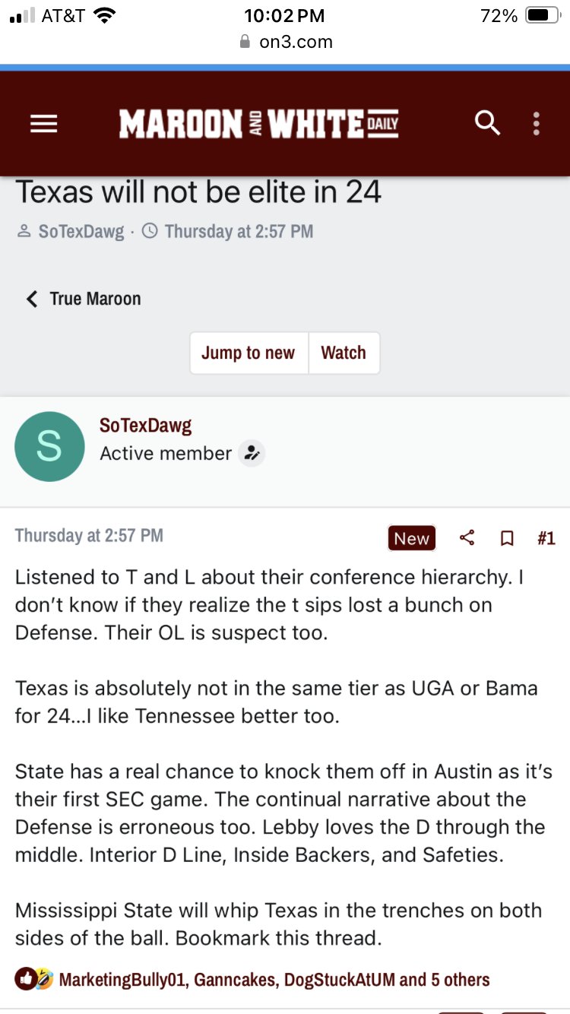This screenshot has width=570, height=1014.
Task: Tap the on3.com address bar
Action: pyautogui.click(x=285, y=42)
